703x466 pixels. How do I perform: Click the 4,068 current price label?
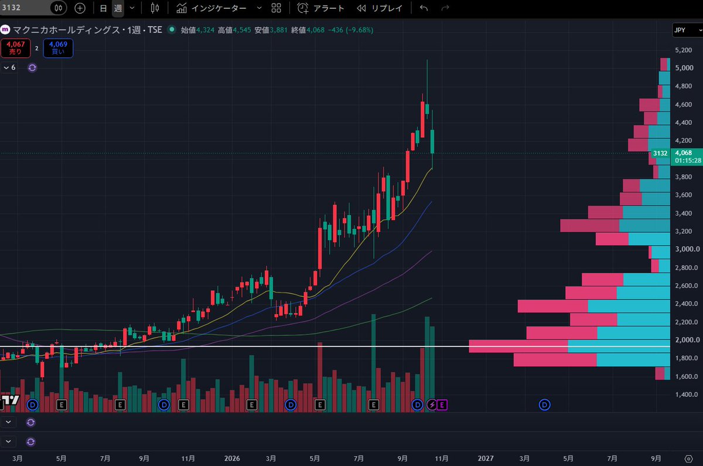point(684,154)
